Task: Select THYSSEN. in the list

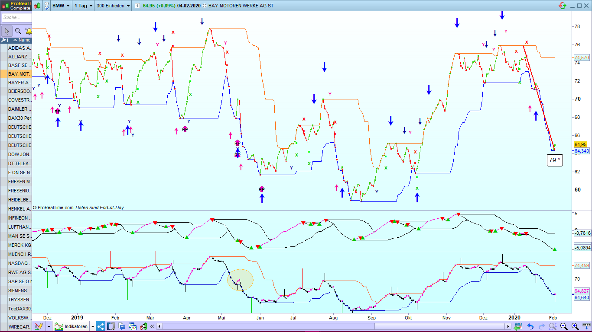Action: click(x=20, y=300)
